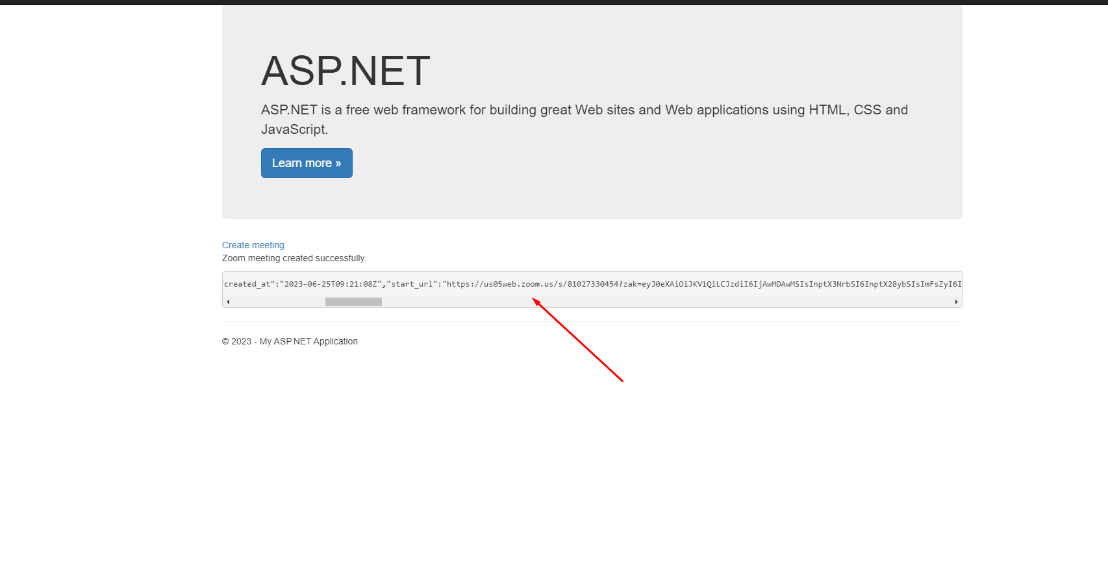Click the 'Zoom meeting created successfully.' message
1108x579 pixels.
294,258
